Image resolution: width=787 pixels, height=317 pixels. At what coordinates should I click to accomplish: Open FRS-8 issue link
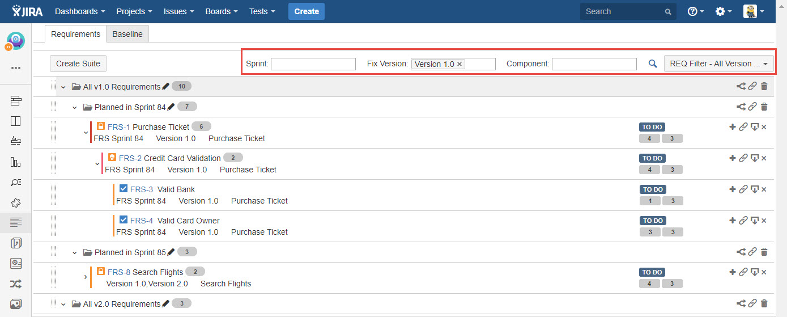tap(118, 272)
